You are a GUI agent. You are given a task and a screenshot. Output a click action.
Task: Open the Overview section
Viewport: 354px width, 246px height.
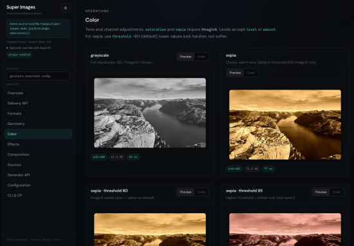pos(38,93)
